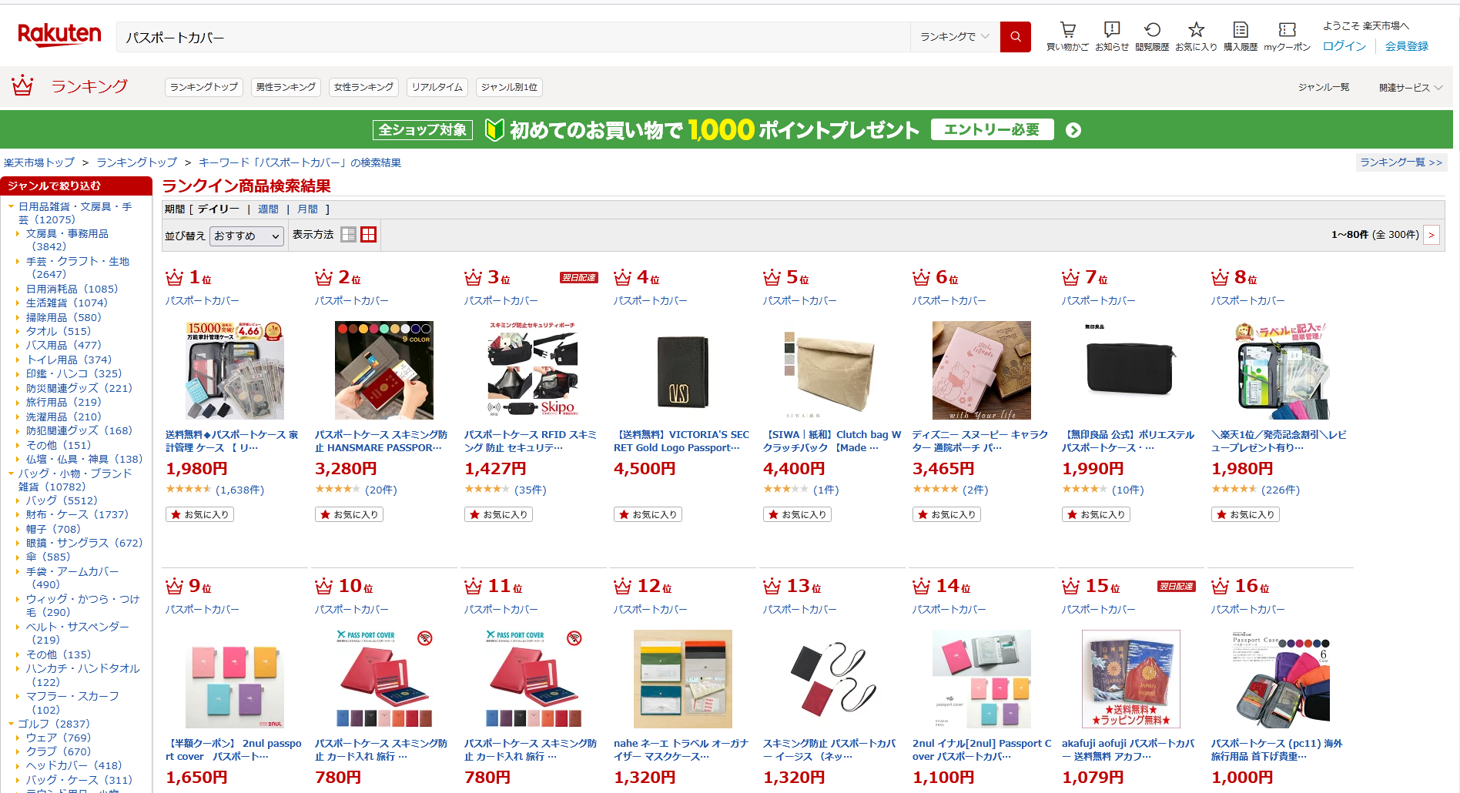This screenshot has height=793, width=1460.
Task: Switch to grid display view icon
Action: click(x=369, y=235)
